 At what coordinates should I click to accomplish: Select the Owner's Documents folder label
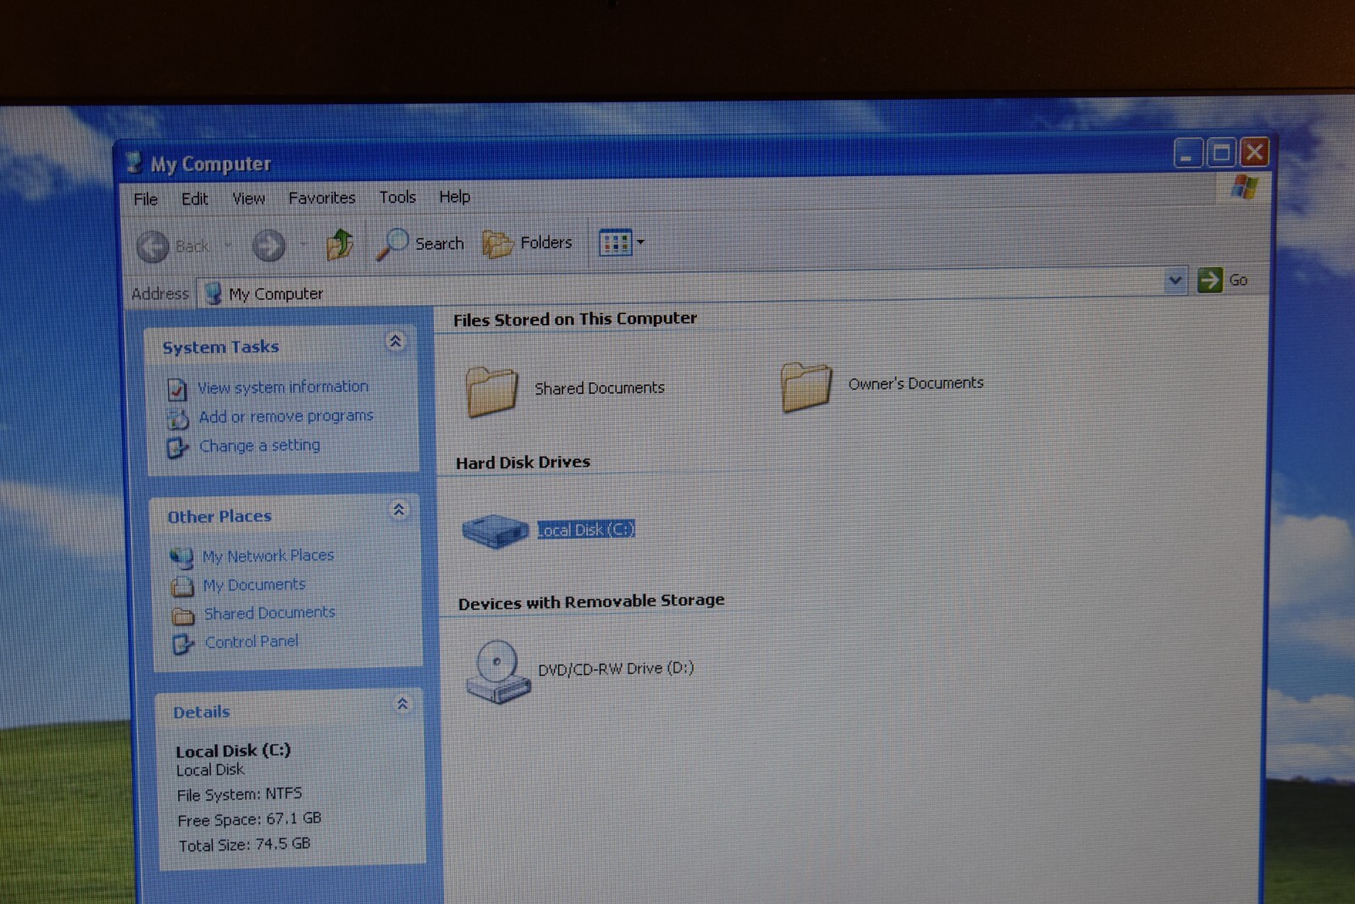point(916,383)
